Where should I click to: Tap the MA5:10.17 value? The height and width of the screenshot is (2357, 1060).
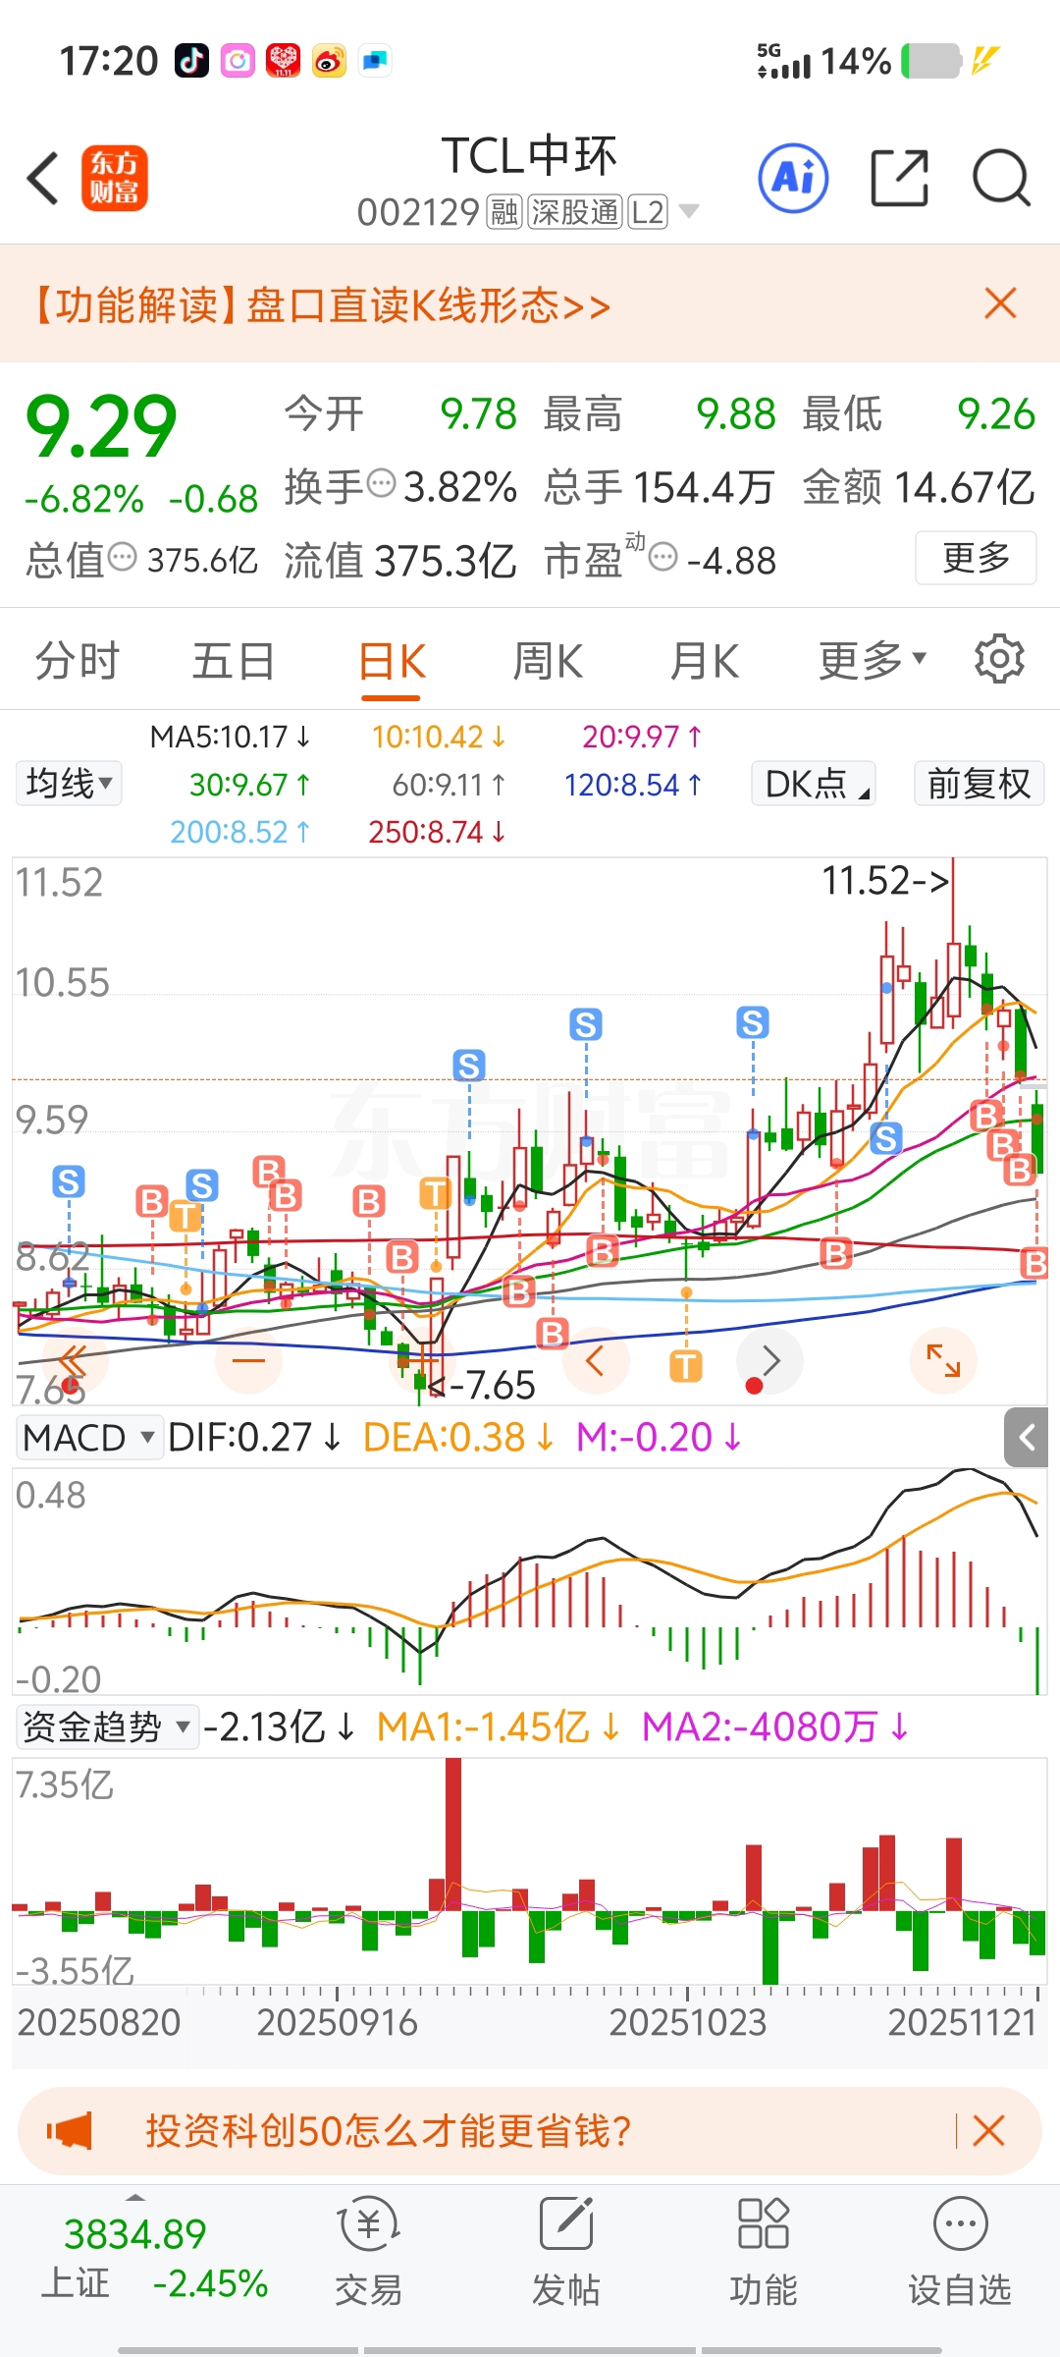click(x=230, y=737)
